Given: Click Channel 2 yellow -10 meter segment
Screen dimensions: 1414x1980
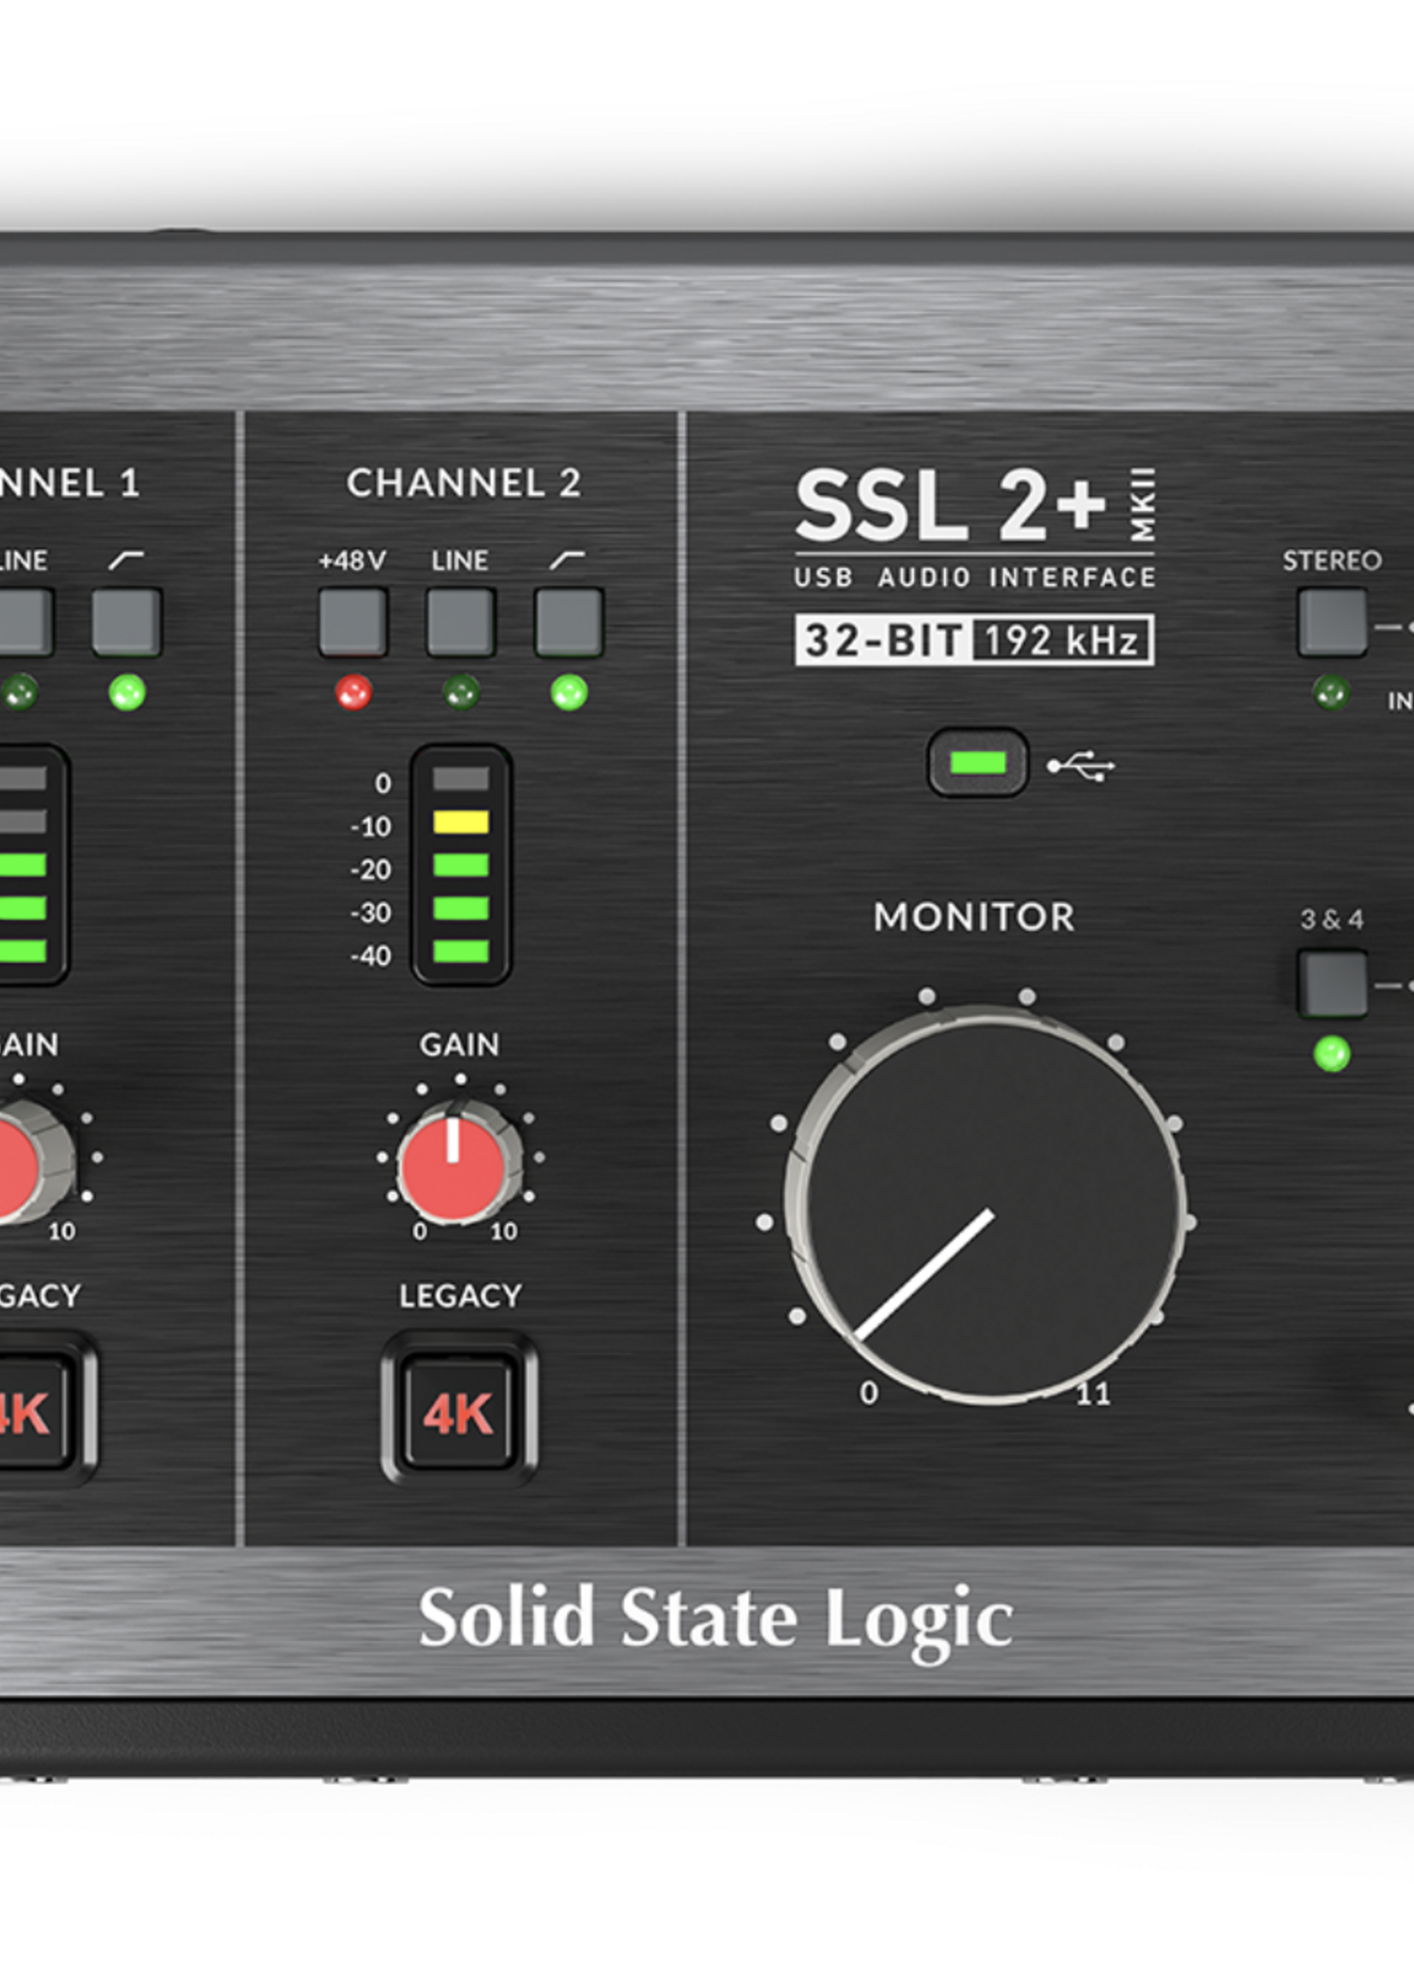Looking at the screenshot, I should [460, 822].
